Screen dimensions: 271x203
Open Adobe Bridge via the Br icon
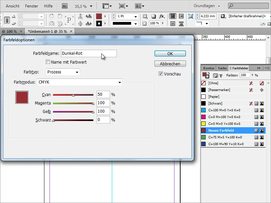click(x=64, y=6)
